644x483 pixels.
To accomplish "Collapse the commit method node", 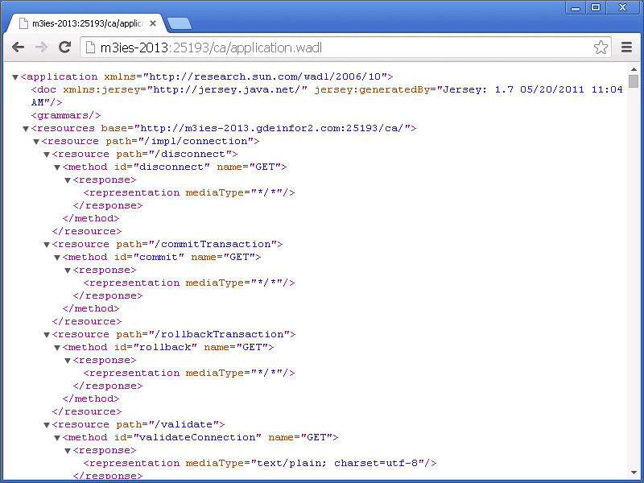I will tap(57, 258).
